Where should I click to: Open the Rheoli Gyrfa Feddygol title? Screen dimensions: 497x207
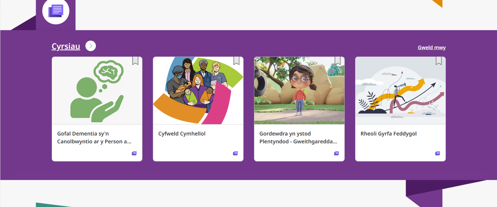388,134
